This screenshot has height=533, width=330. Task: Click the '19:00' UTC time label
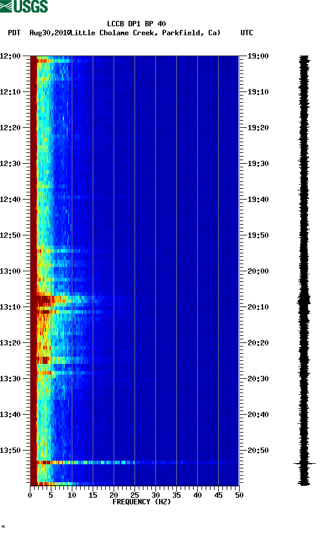[258, 56]
